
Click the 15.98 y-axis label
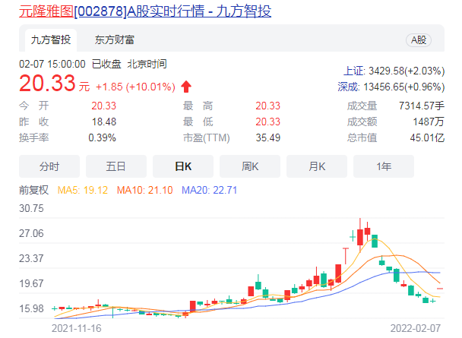[x=31, y=308]
